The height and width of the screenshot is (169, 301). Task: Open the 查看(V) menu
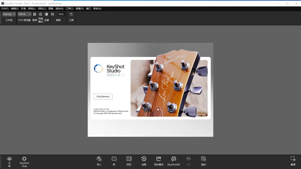(80, 9)
